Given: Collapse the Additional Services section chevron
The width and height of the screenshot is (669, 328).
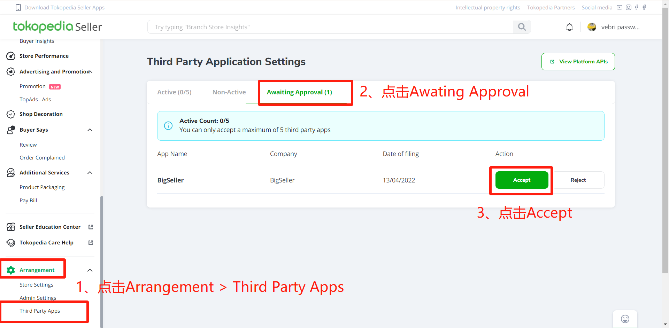Looking at the screenshot, I should tap(90, 173).
